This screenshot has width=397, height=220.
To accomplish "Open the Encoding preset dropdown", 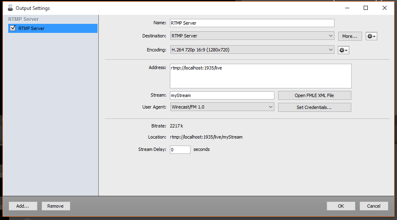I will coord(252,50).
